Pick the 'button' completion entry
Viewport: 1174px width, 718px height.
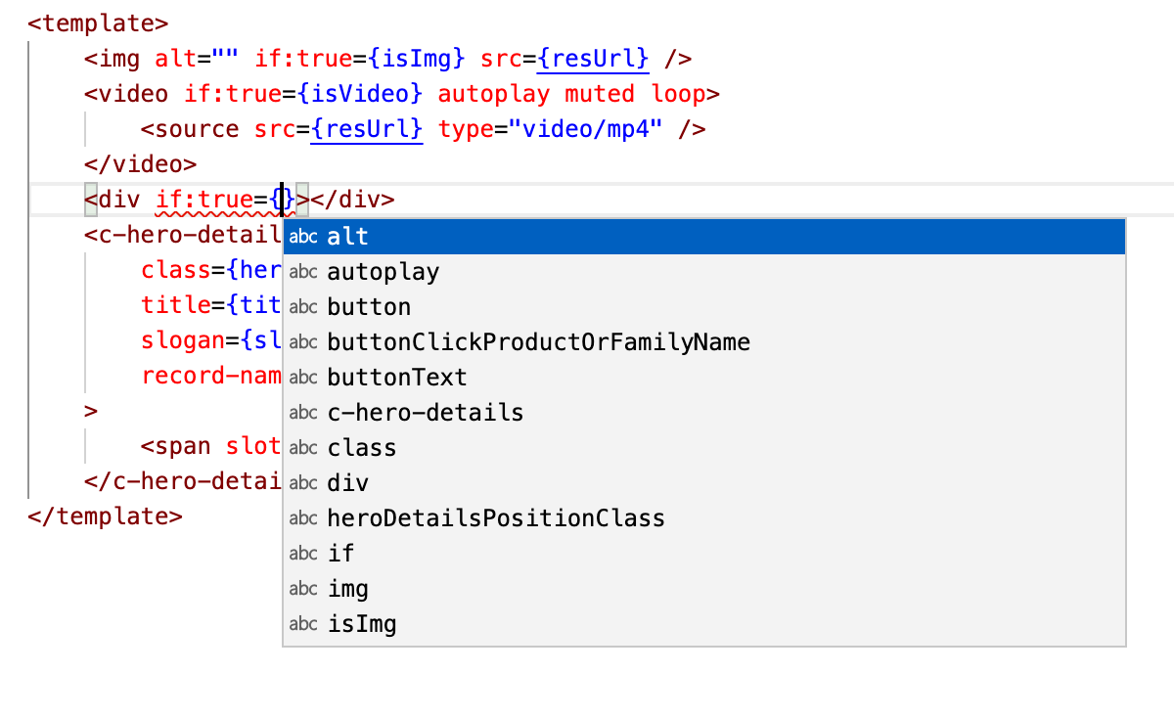(704, 307)
